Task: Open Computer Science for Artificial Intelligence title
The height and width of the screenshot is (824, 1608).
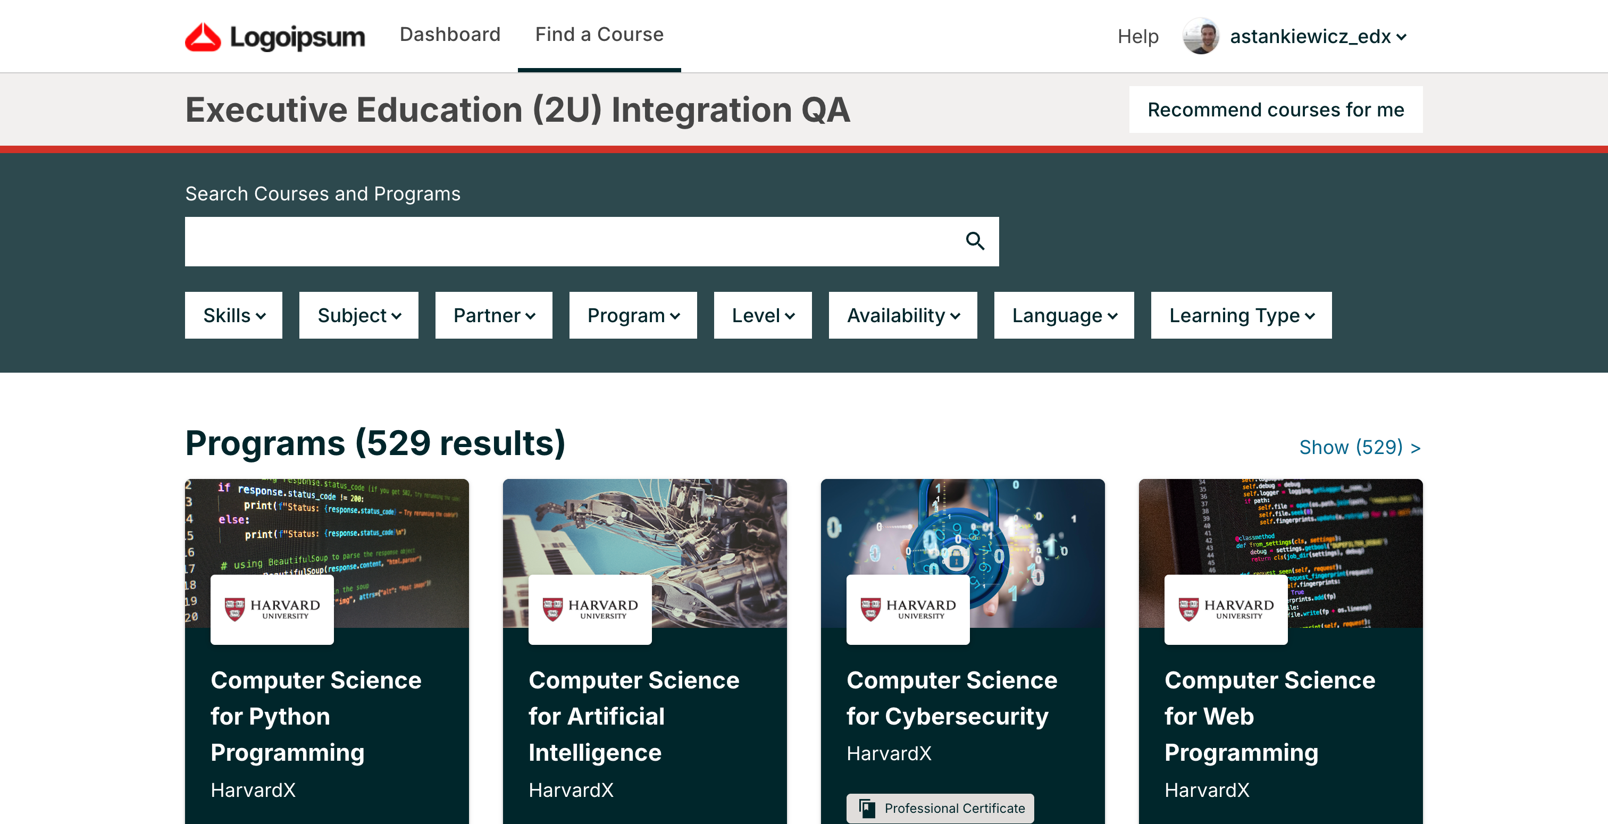Action: [x=634, y=716]
